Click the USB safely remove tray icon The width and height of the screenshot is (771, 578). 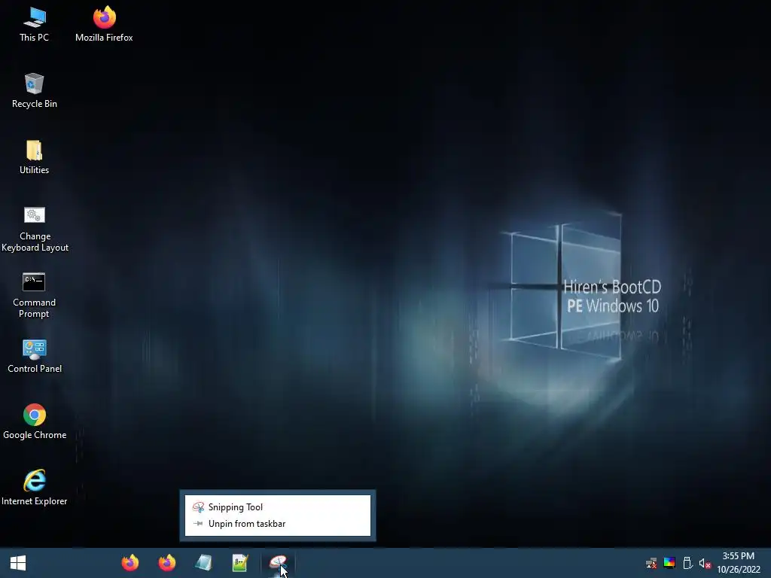point(687,563)
